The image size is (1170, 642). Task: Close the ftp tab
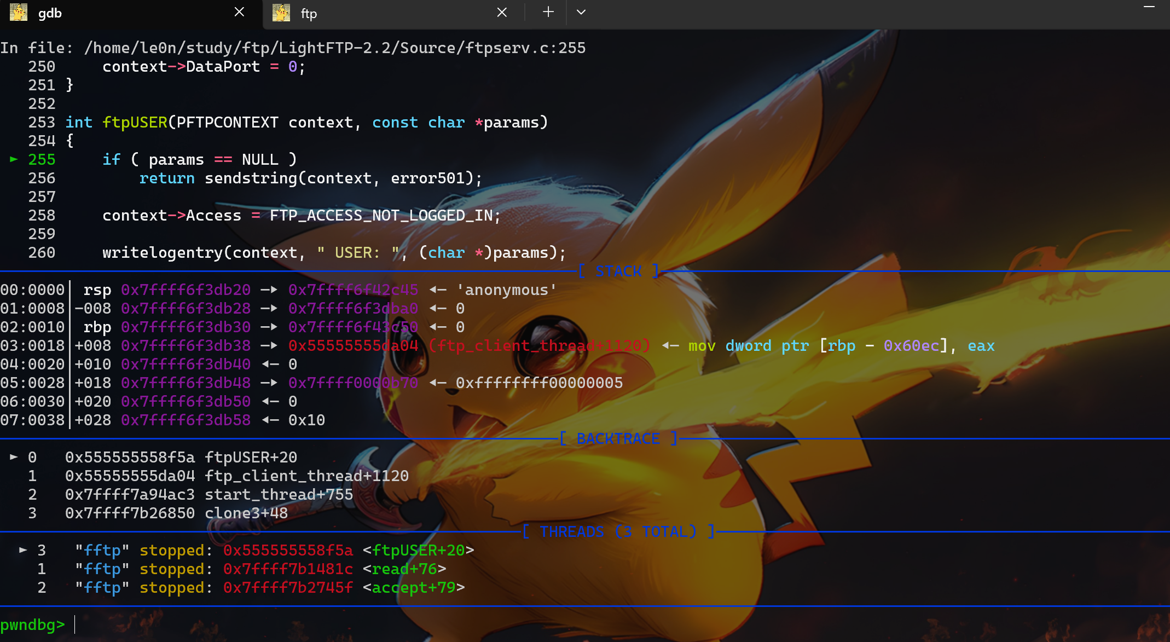click(502, 12)
